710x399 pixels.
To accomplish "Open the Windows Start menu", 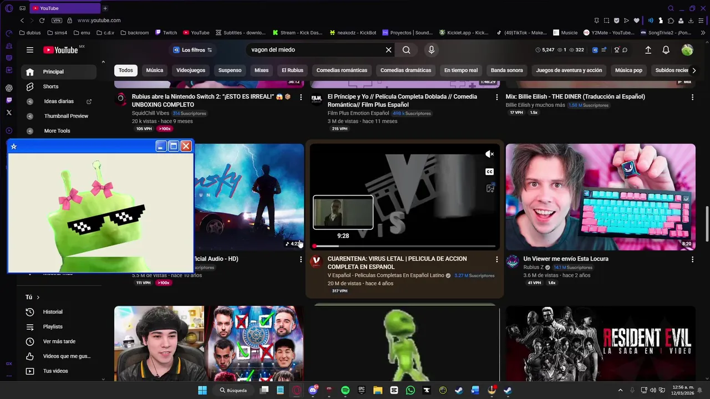I will coord(202,390).
